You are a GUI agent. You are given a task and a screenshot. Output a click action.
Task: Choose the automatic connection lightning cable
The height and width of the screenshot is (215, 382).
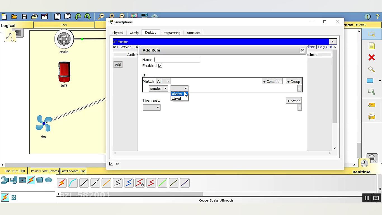(x=62, y=183)
